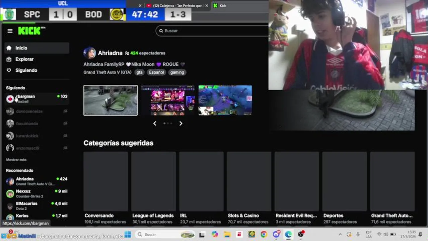Open enzomasci9 followed channel
Image resolution: width=428 pixels, height=241 pixels.
[37, 148]
